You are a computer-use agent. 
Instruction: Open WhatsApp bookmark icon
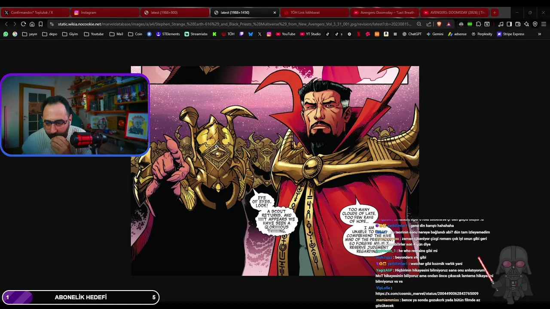(6, 34)
